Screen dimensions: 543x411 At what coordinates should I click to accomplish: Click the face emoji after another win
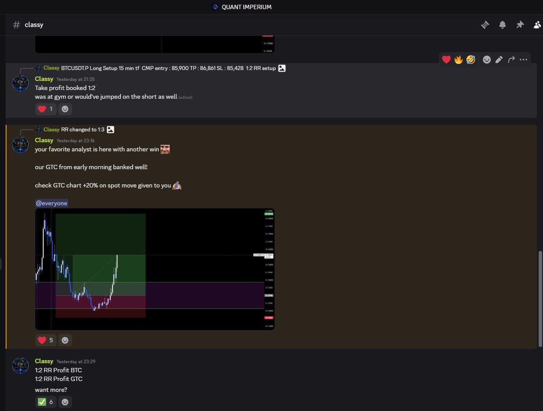tap(165, 149)
